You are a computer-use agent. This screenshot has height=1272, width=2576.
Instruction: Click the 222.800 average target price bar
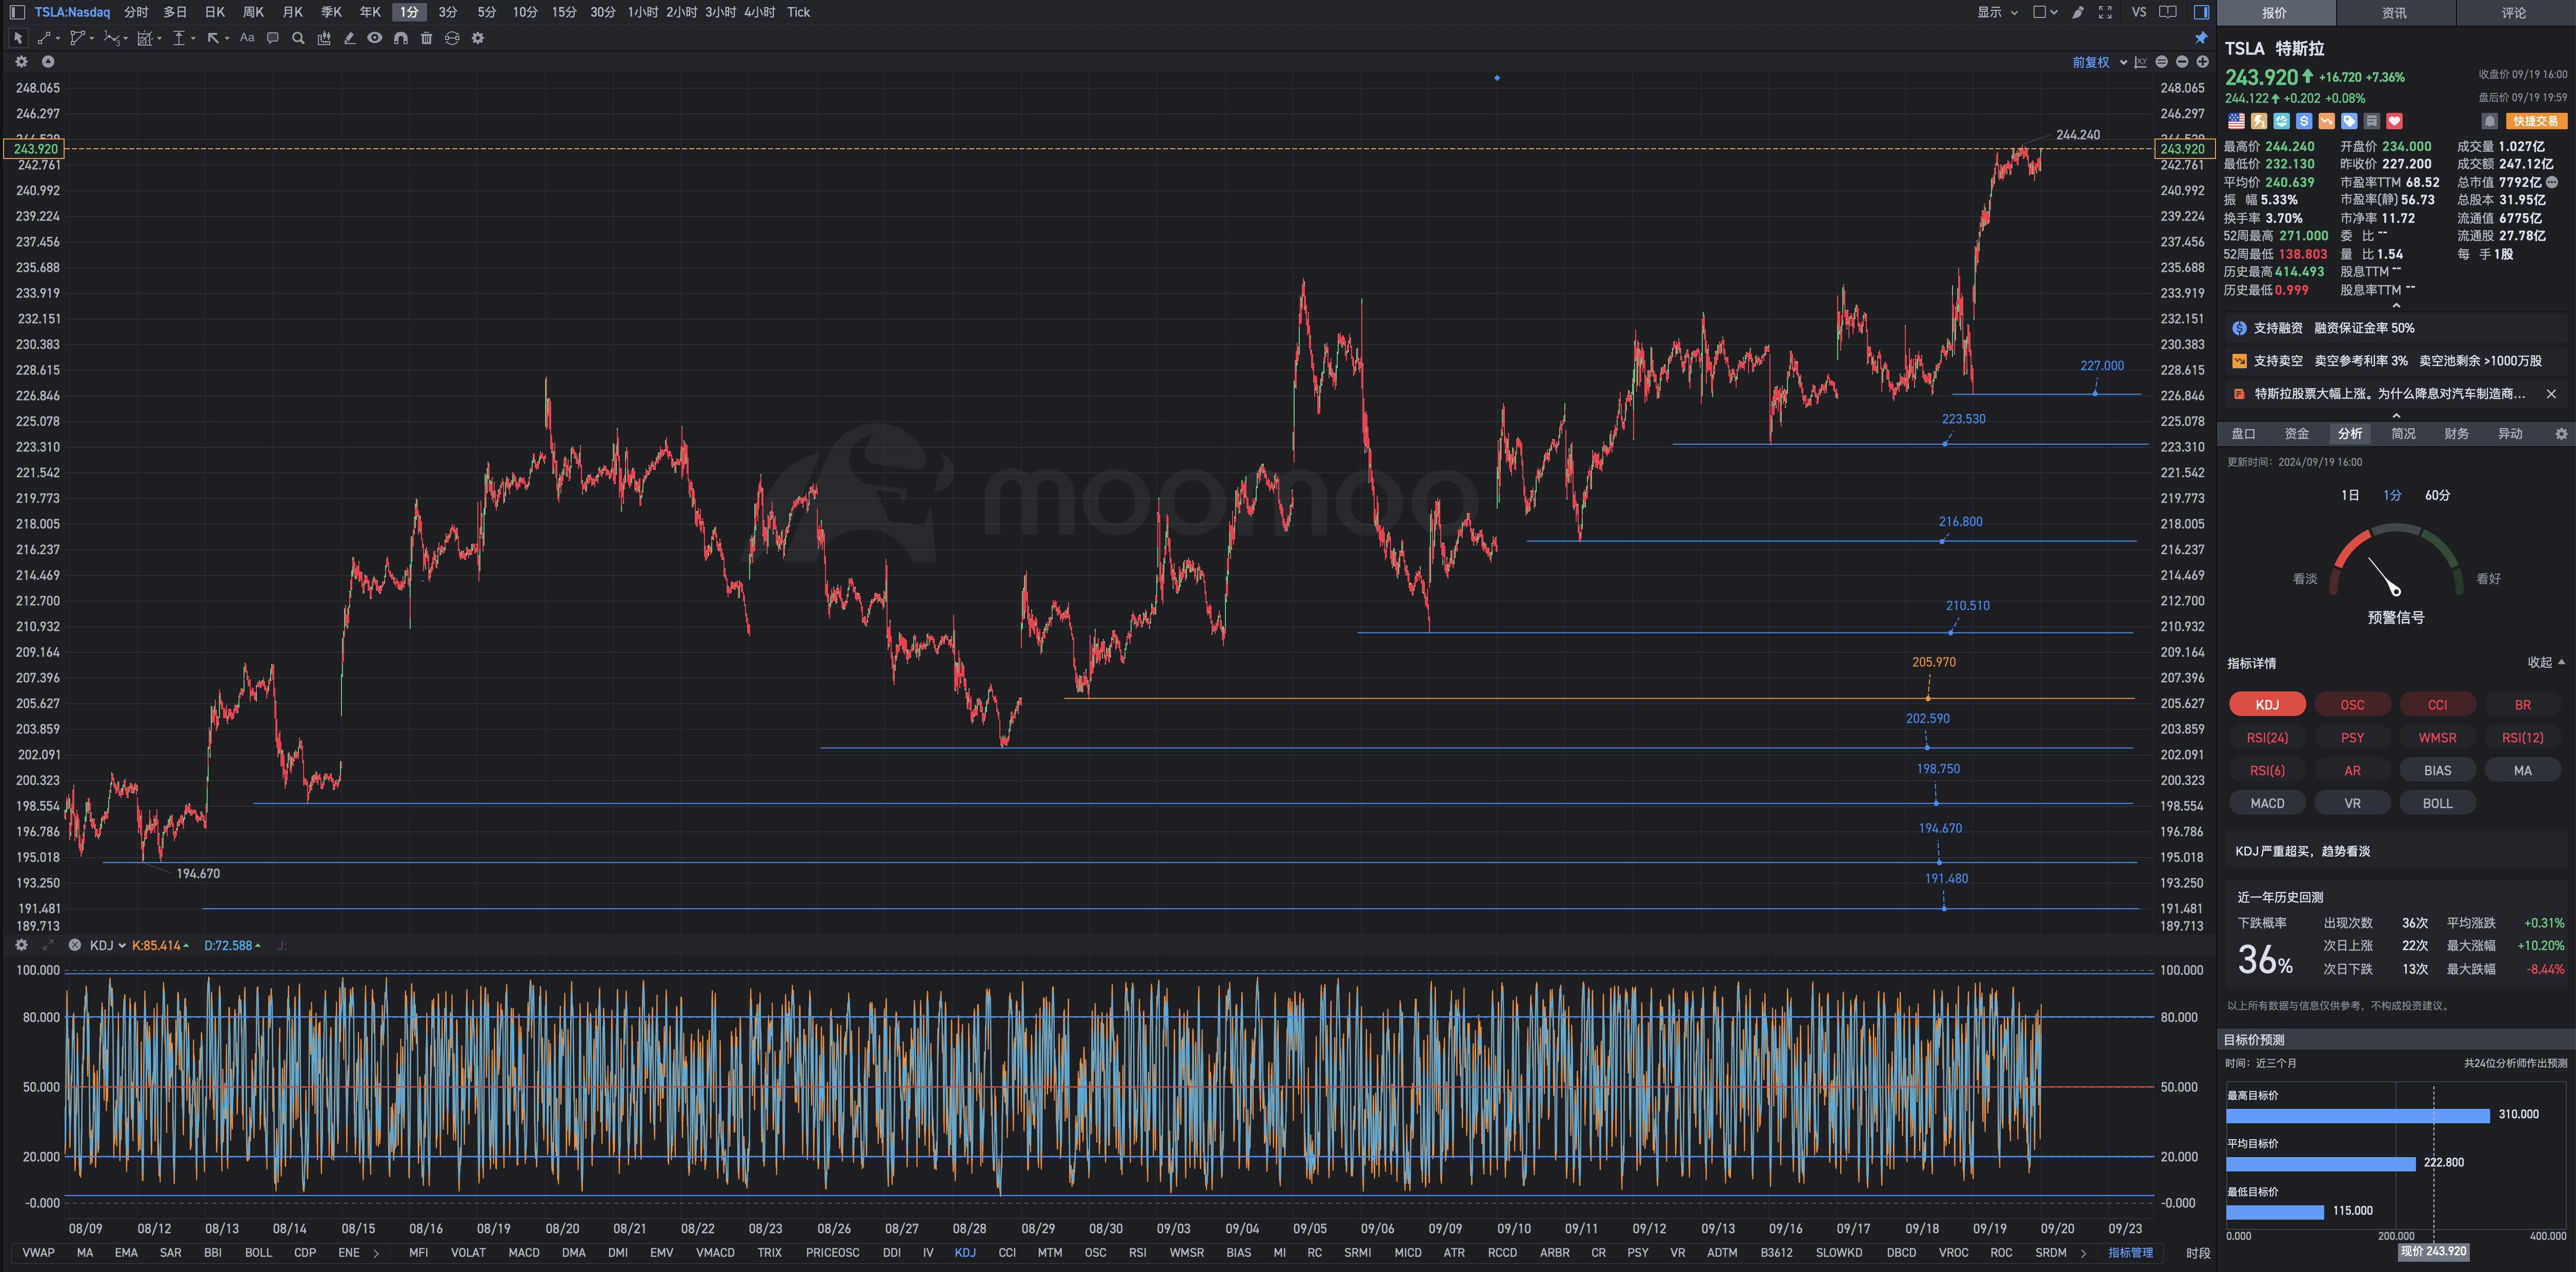(2320, 1163)
